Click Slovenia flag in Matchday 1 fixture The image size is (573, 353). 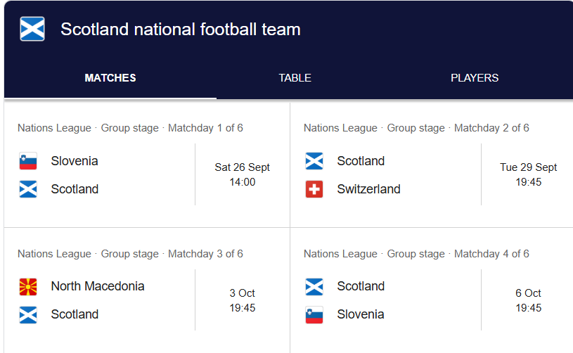[x=28, y=161]
